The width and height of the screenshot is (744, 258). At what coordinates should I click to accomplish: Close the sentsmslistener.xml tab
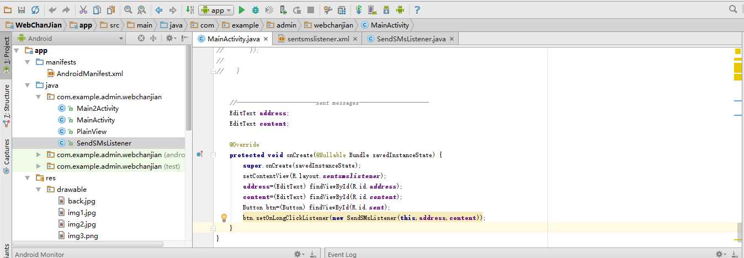coord(355,39)
